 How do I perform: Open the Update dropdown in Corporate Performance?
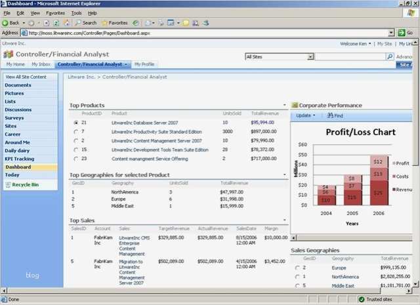tap(306, 115)
